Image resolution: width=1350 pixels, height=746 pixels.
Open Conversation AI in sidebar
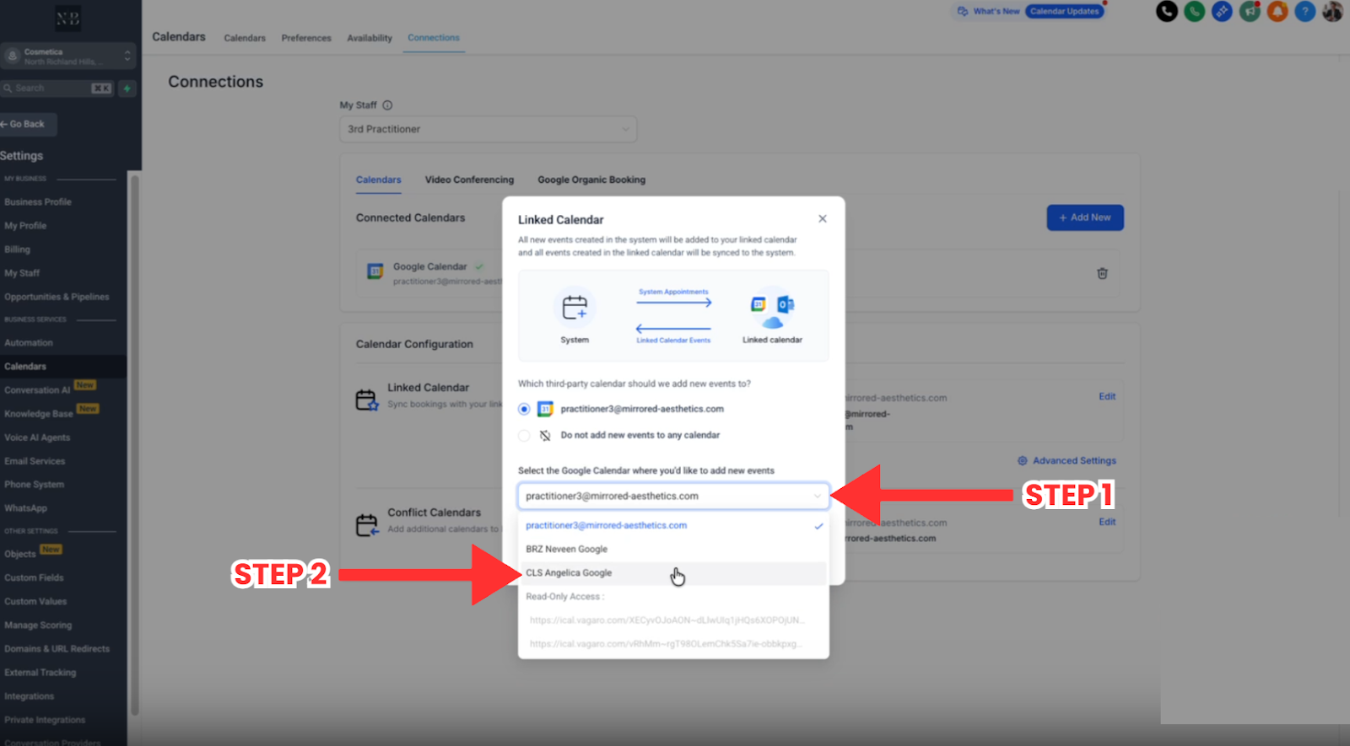click(37, 390)
